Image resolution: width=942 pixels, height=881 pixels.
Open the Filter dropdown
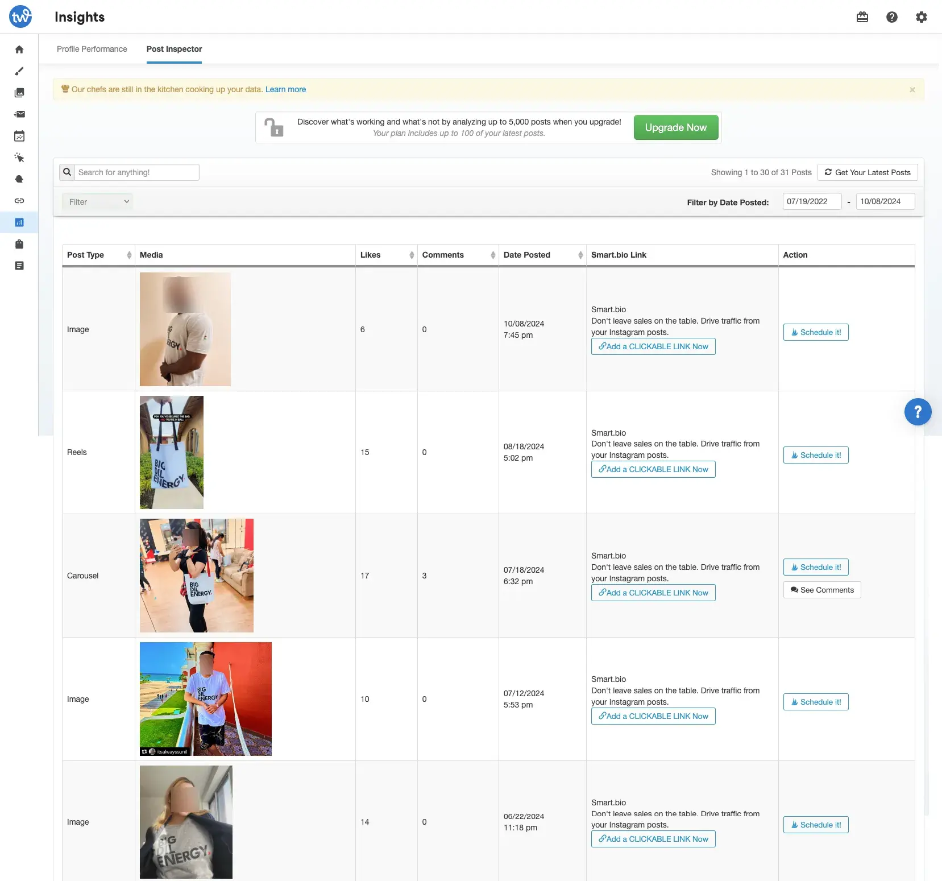click(98, 201)
